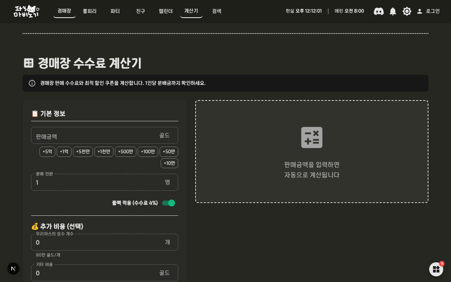451x282 pixels.
Task: Click the info icon in the description banner
Action: [32, 83]
